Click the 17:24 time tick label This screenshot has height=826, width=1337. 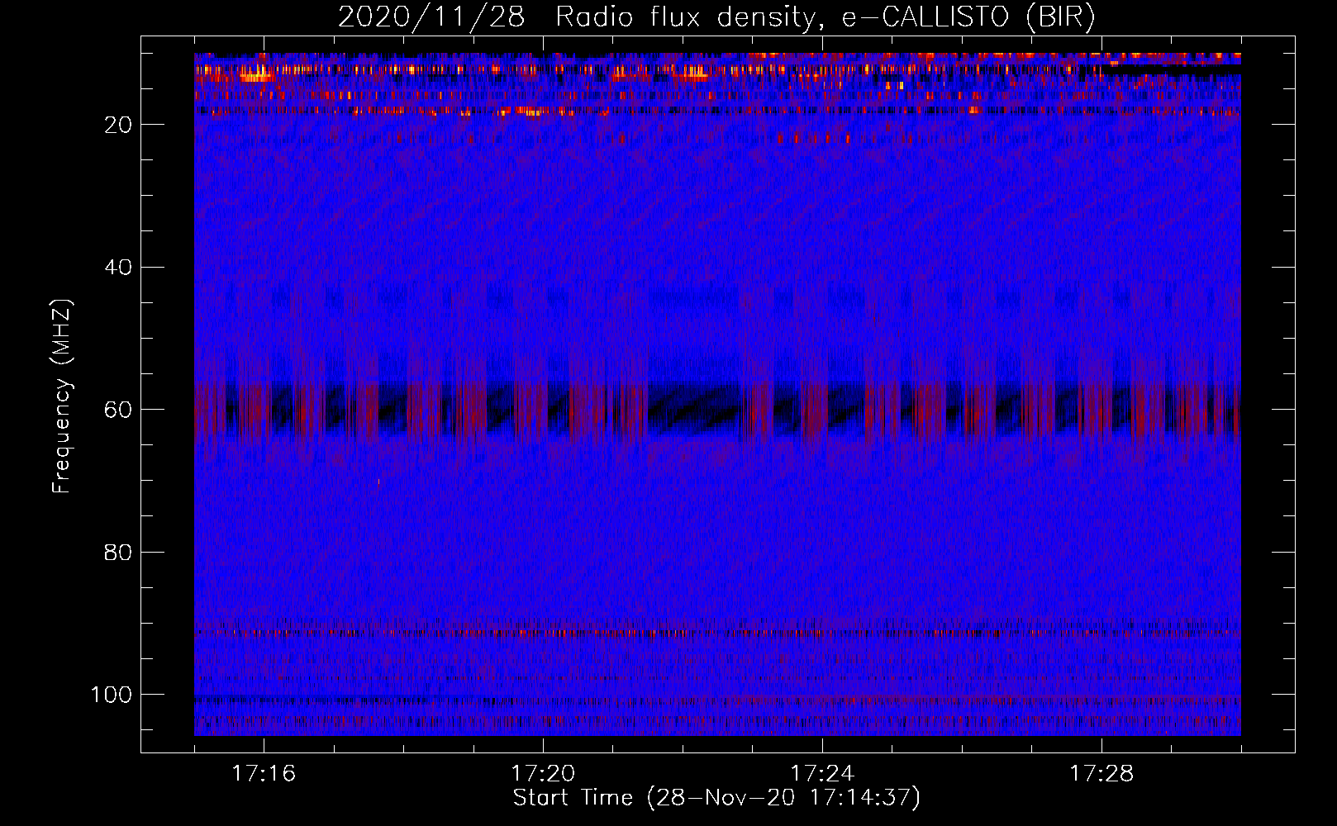(x=822, y=774)
